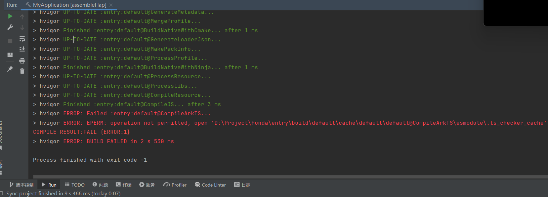
Task: Restore the tool window layout icon
Action: coord(10,55)
